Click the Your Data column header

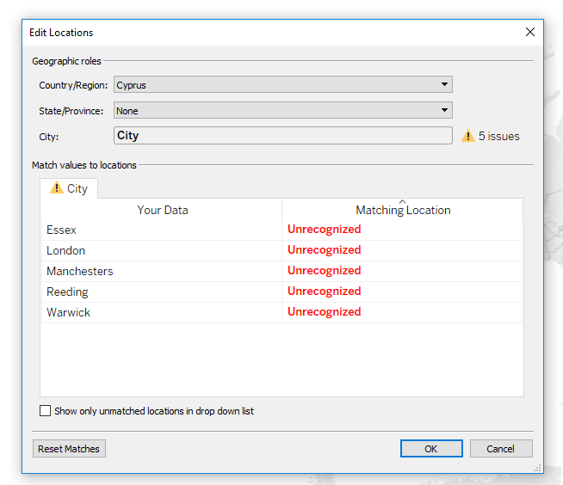(163, 210)
